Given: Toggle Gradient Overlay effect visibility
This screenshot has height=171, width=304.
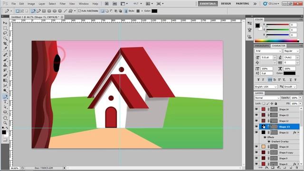Looking at the screenshot, I should 269,142.
